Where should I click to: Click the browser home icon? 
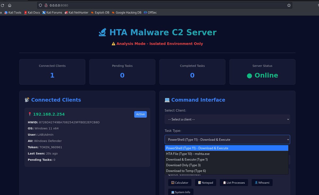[x=10, y=5]
